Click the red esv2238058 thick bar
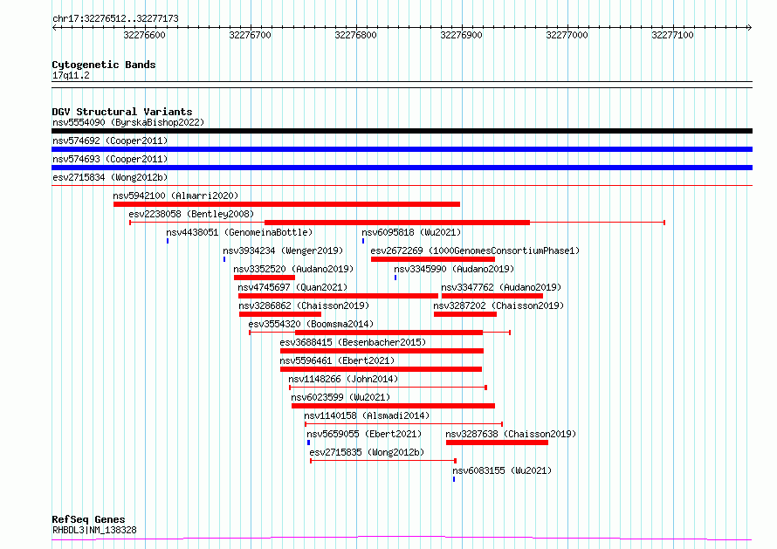 pyautogui.click(x=397, y=223)
